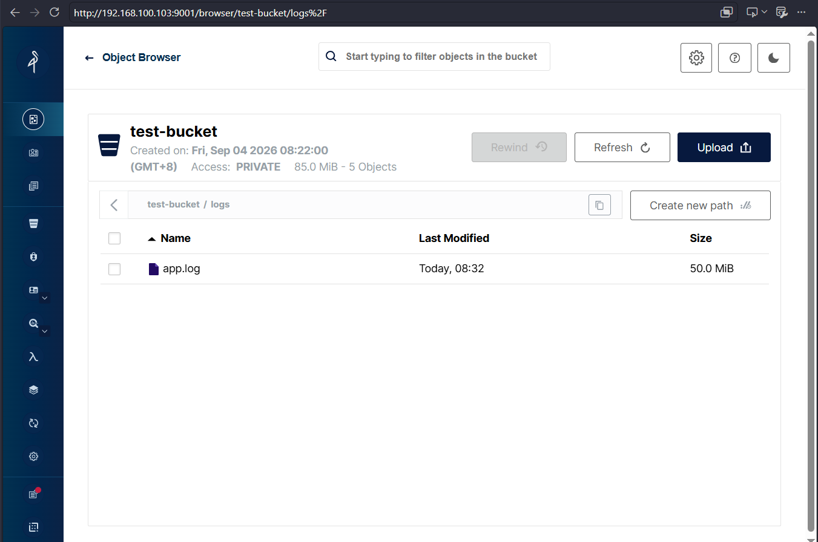This screenshot has width=818, height=542.
Task: Open Policies via the sidebar shield icon
Action: click(x=33, y=257)
